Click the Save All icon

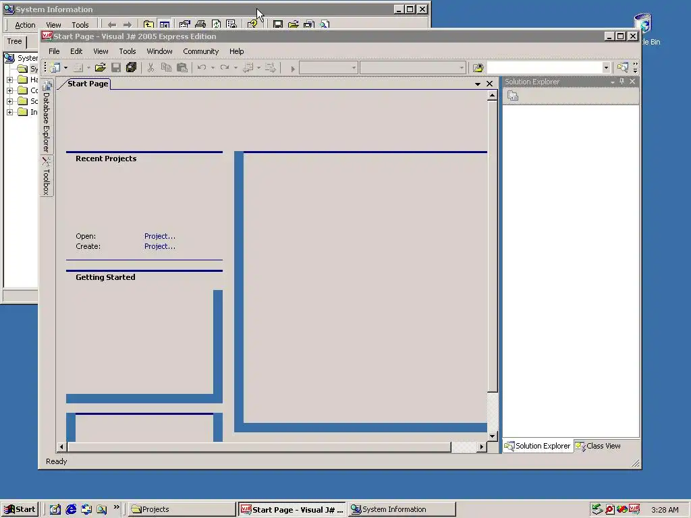click(x=132, y=67)
